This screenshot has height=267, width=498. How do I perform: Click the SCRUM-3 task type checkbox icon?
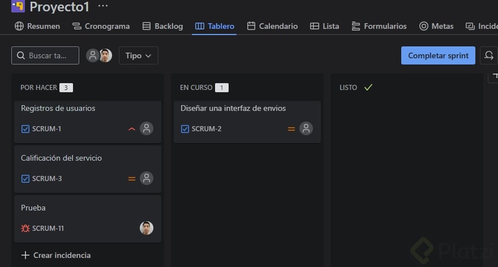[x=25, y=179]
